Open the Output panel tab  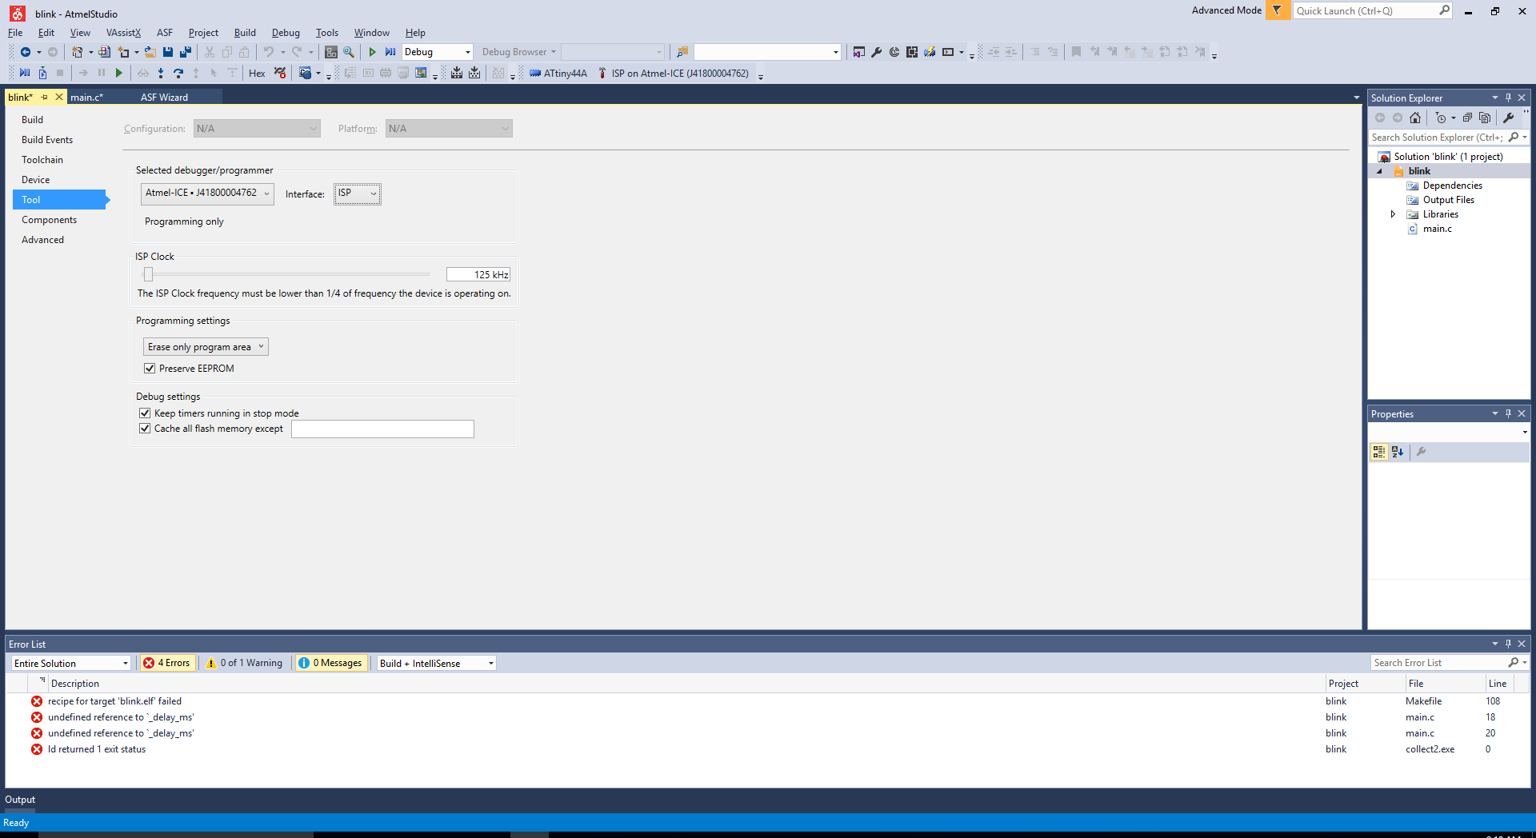(x=20, y=800)
